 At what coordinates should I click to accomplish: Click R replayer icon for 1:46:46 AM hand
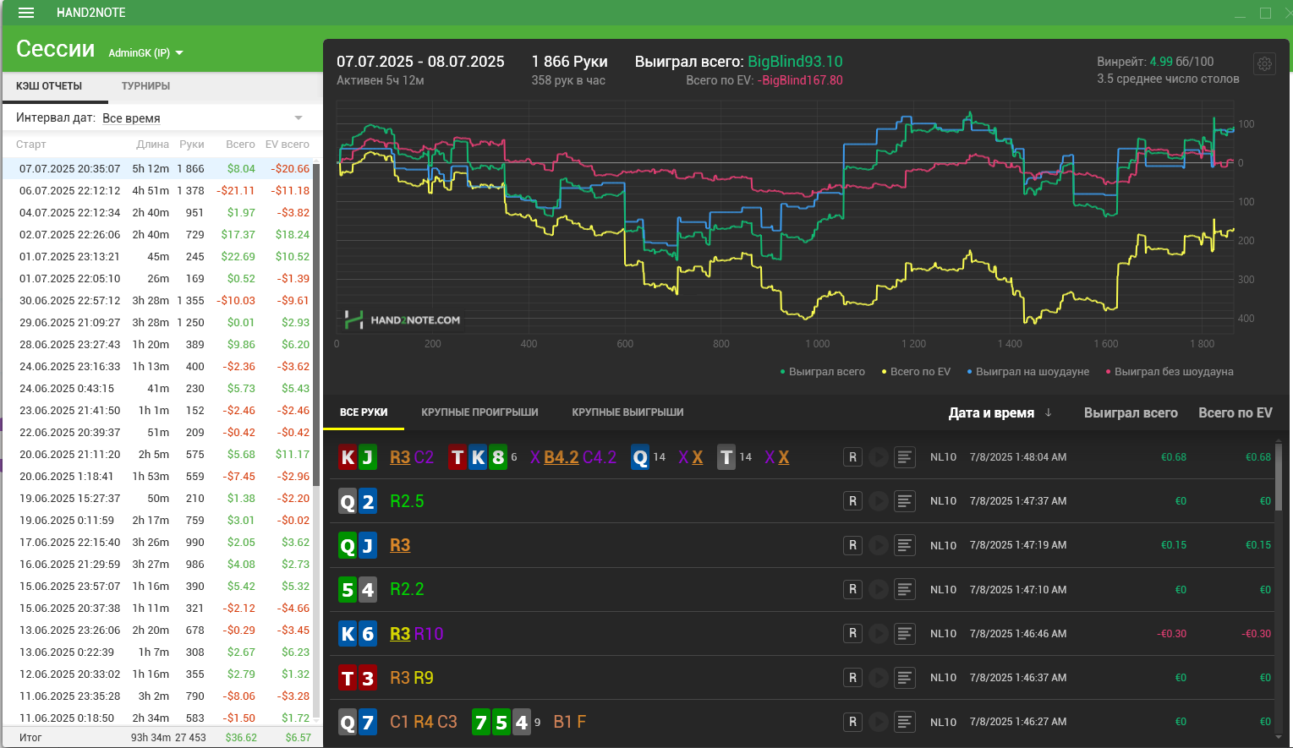pos(852,633)
